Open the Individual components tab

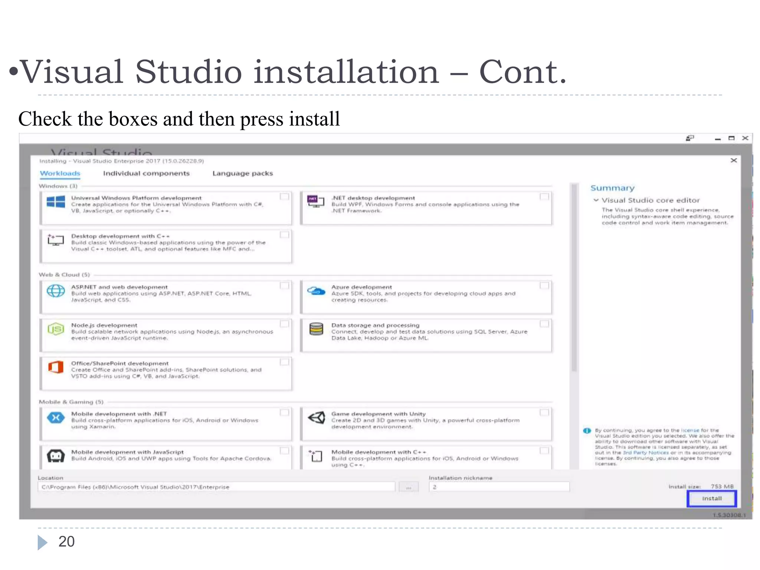pos(146,173)
